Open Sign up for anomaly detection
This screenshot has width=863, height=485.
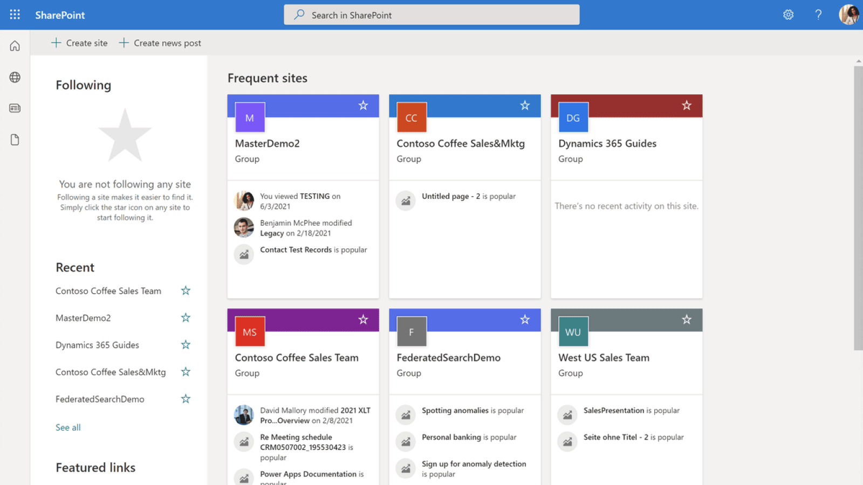pos(474,469)
